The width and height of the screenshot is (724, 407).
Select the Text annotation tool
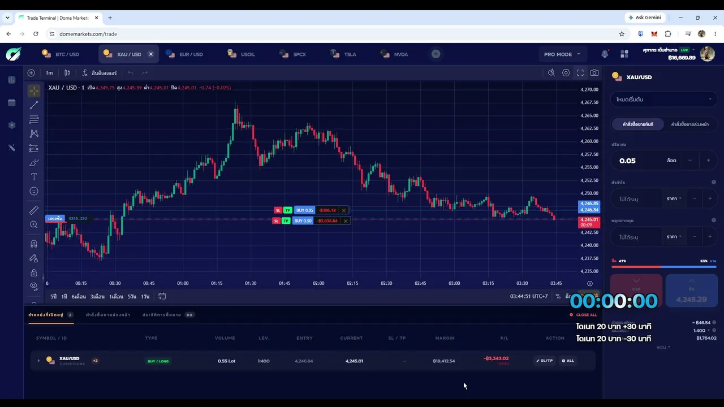point(34,177)
